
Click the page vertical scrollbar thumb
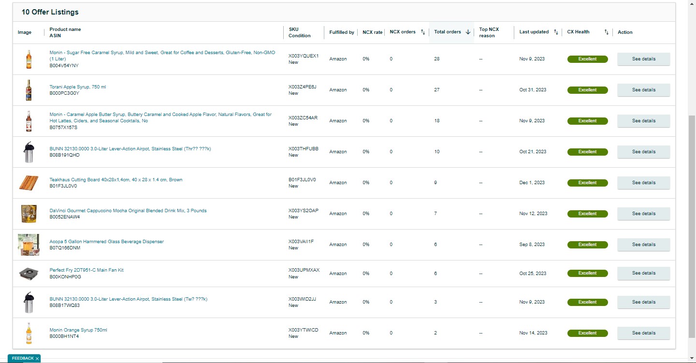692,226
